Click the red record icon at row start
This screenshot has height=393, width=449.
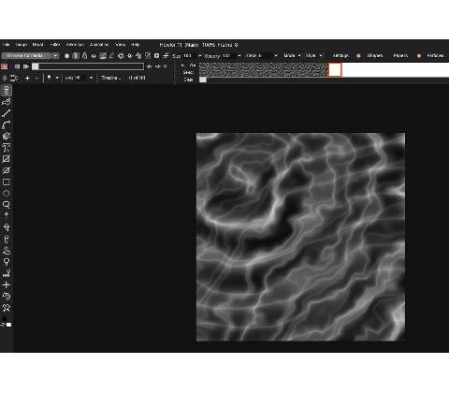point(4,66)
